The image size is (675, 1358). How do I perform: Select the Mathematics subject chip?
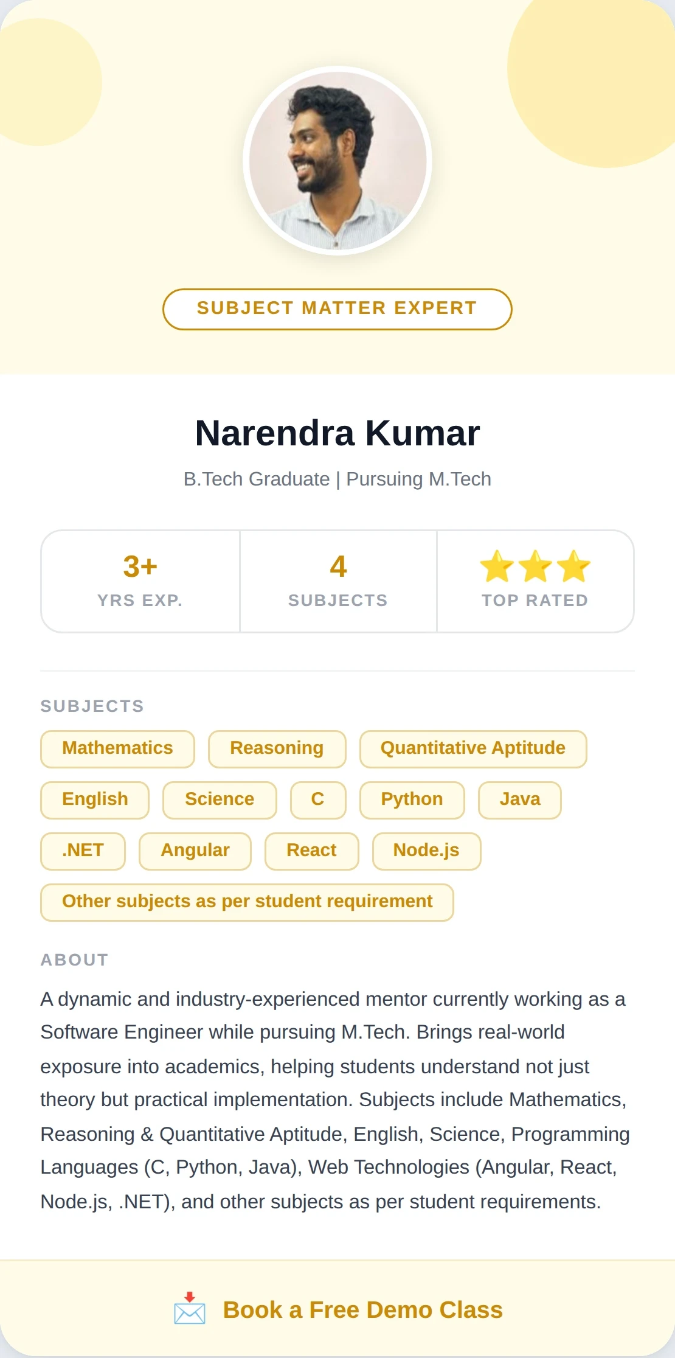(x=117, y=748)
